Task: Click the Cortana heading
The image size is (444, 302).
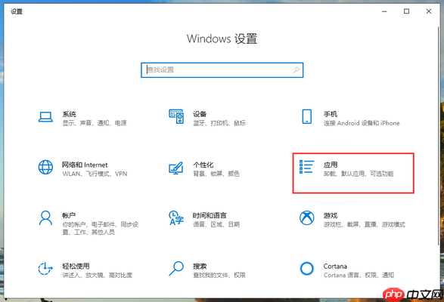Action: (335, 266)
